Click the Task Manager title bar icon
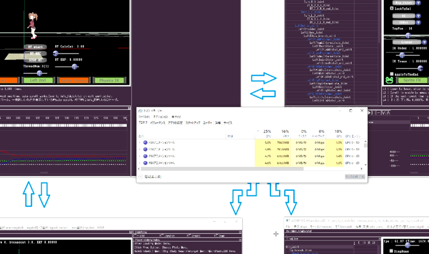This screenshot has width=429, height=254. 140,111
